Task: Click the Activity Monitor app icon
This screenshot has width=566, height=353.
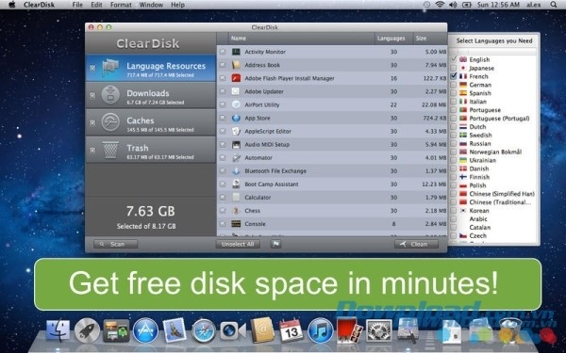Action: point(236,52)
